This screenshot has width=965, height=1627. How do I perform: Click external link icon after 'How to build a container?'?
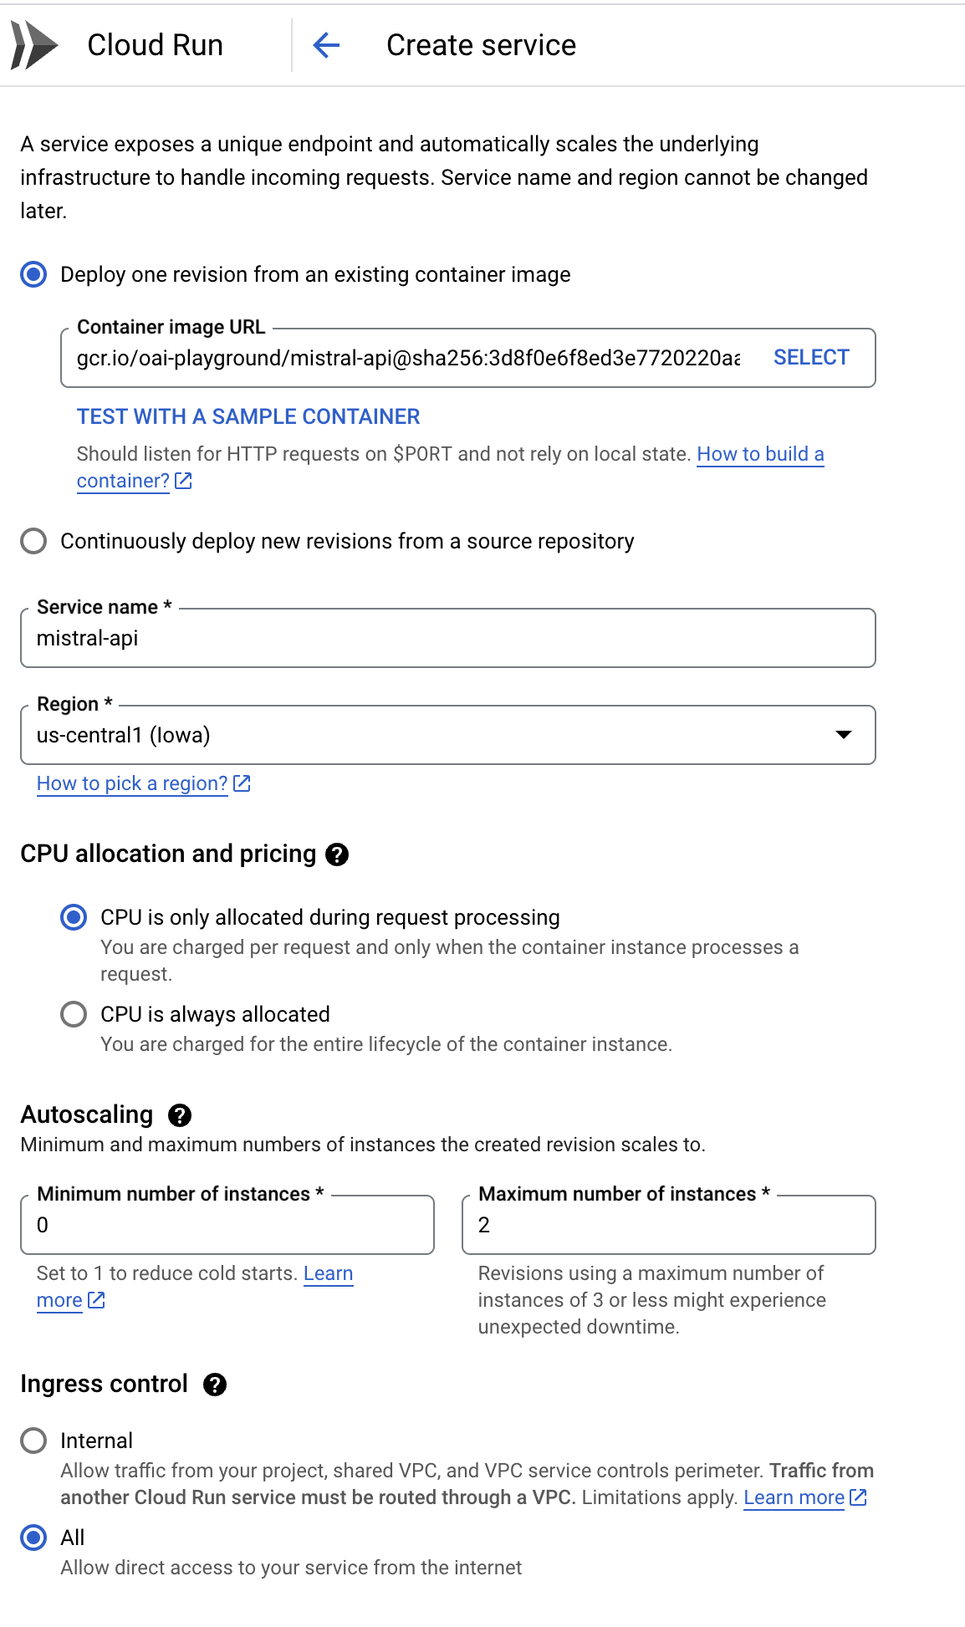[185, 481]
